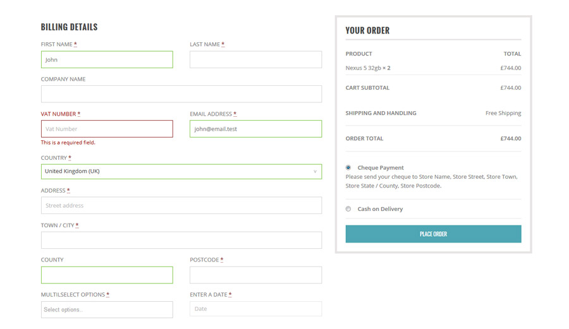Click the Company Name input box
This screenshot has height=329, width=569.
tap(181, 94)
